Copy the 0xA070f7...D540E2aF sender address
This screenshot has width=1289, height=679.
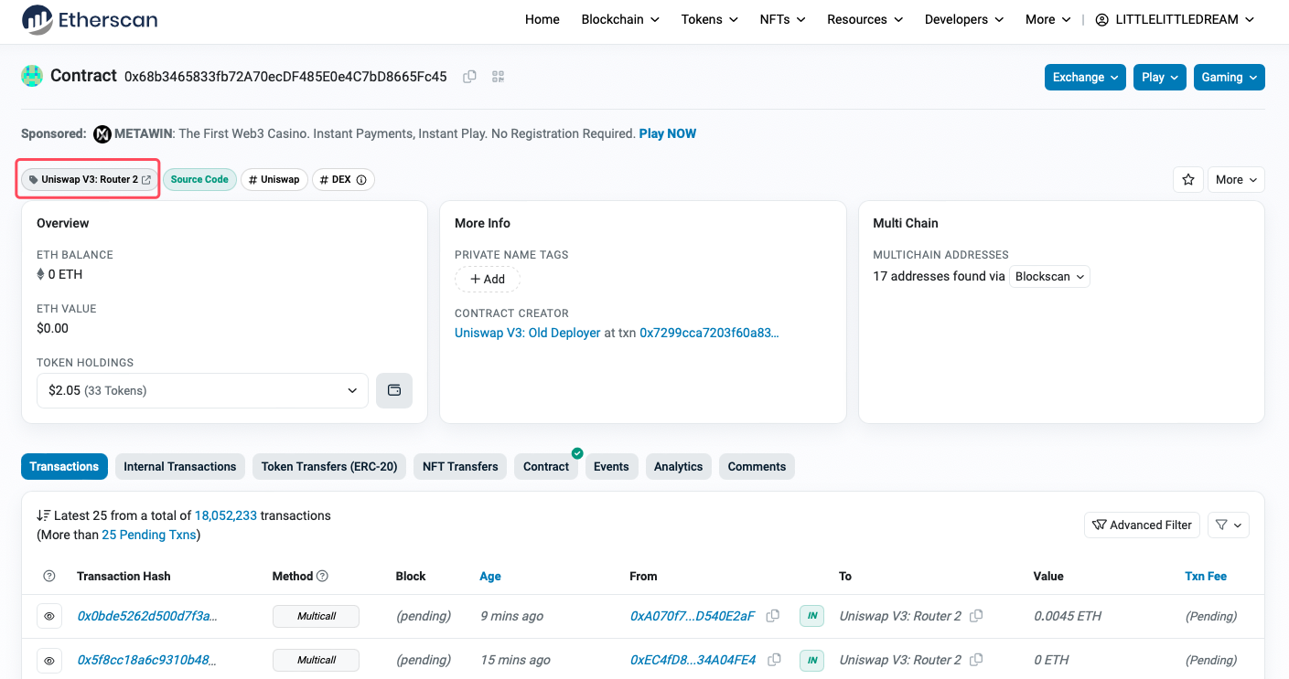773,616
